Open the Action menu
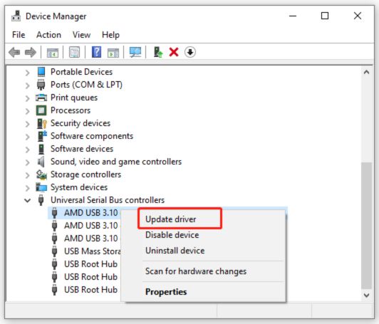Image resolution: width=379 pixels, height=324 pixels. 48,35
